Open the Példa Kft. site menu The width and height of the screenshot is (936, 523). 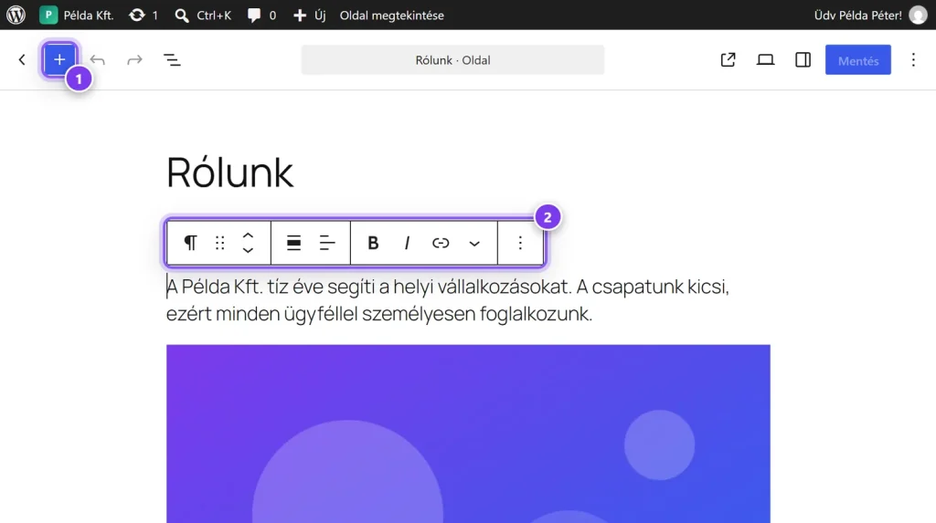click(x=77, y=15)
